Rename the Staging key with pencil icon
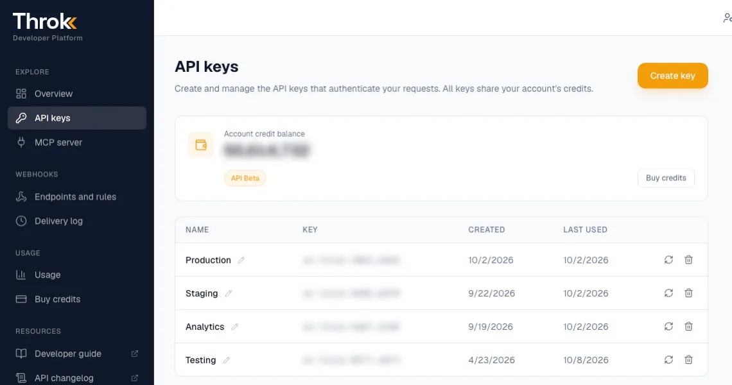The height and width of the screenshot is (385, 732). pyautogui.click(x=229, y=293)
